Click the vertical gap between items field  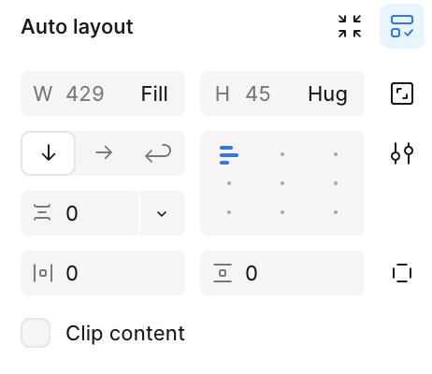[79, 213]
